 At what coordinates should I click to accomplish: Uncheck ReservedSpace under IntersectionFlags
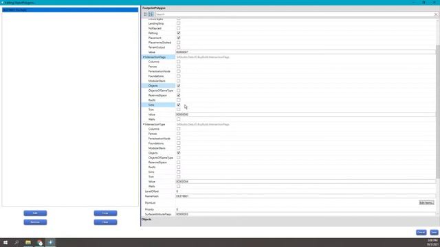(179, 95)
